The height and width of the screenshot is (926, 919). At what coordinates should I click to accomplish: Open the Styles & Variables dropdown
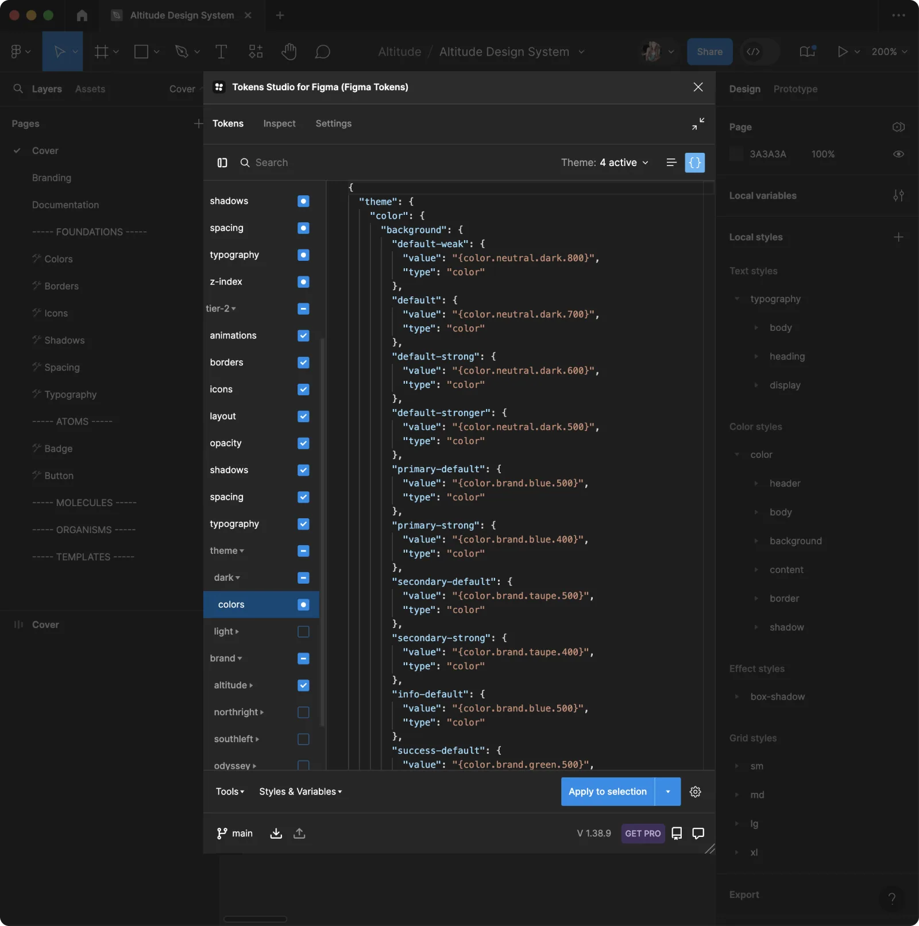pos(300,792)
